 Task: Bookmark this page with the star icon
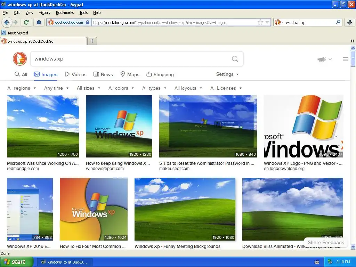pyautogui.click(x=260, y=22)
